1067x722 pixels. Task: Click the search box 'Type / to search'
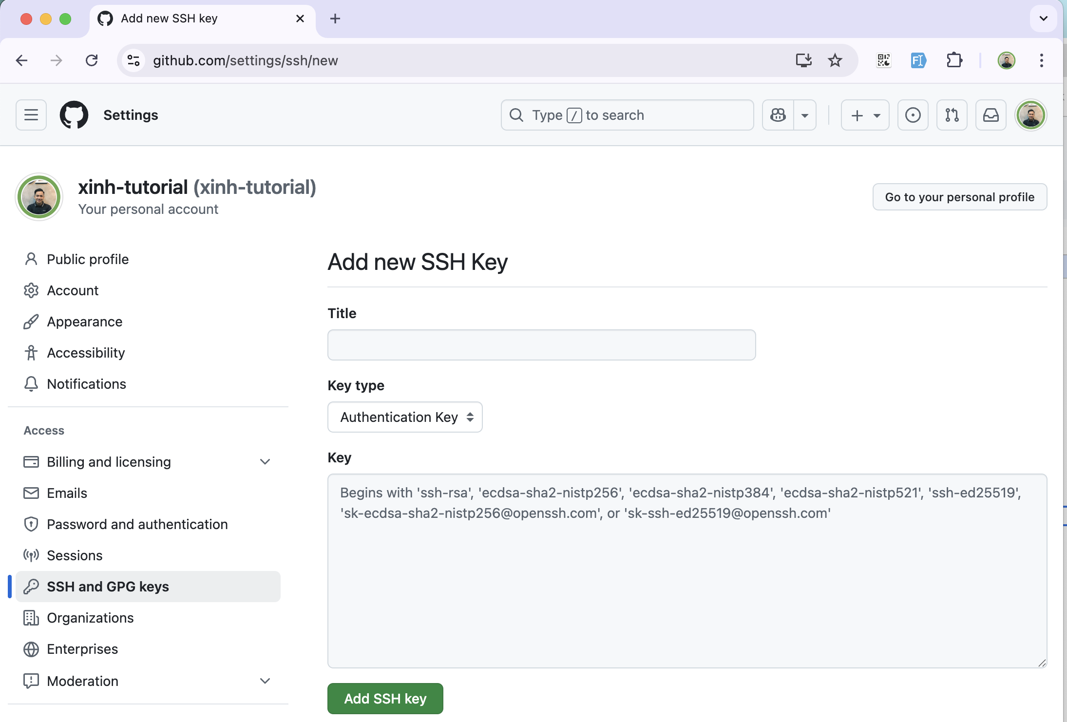(628, 115)
